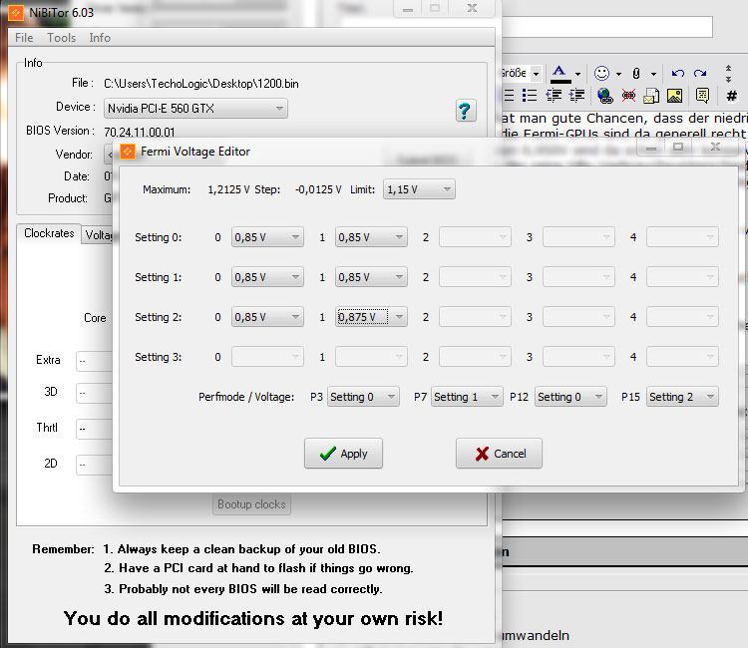Click the undo arrow in forum editor
This screenshot has width=748, height=648.
678,73
